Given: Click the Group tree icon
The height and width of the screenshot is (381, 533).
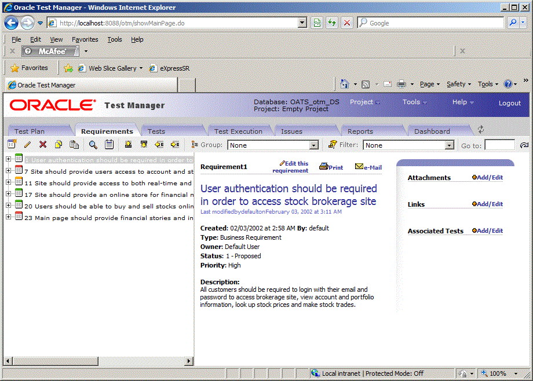Looking at the screenshot, I should click(195, 144).
